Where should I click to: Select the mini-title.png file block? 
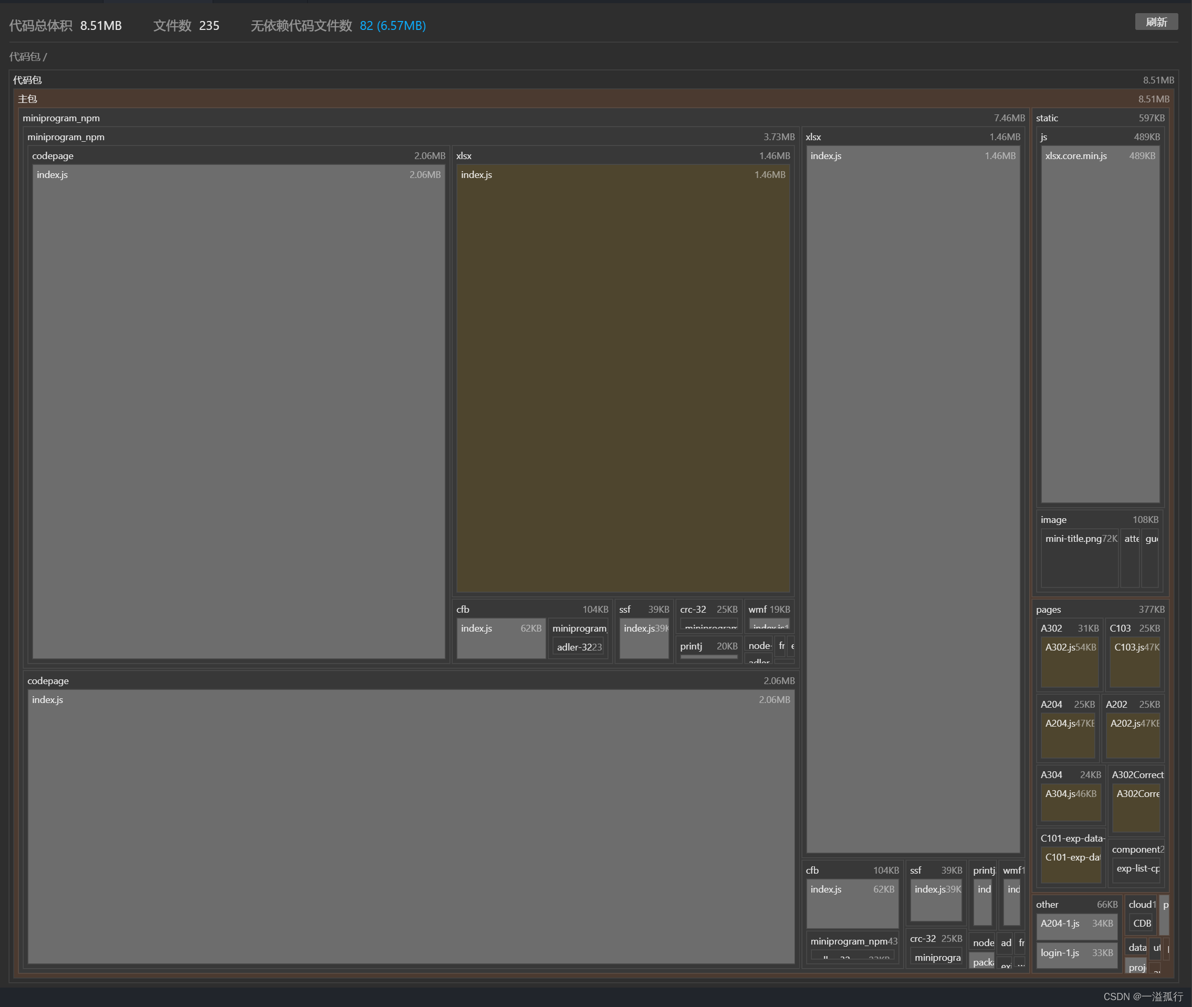coord(1080,558)
